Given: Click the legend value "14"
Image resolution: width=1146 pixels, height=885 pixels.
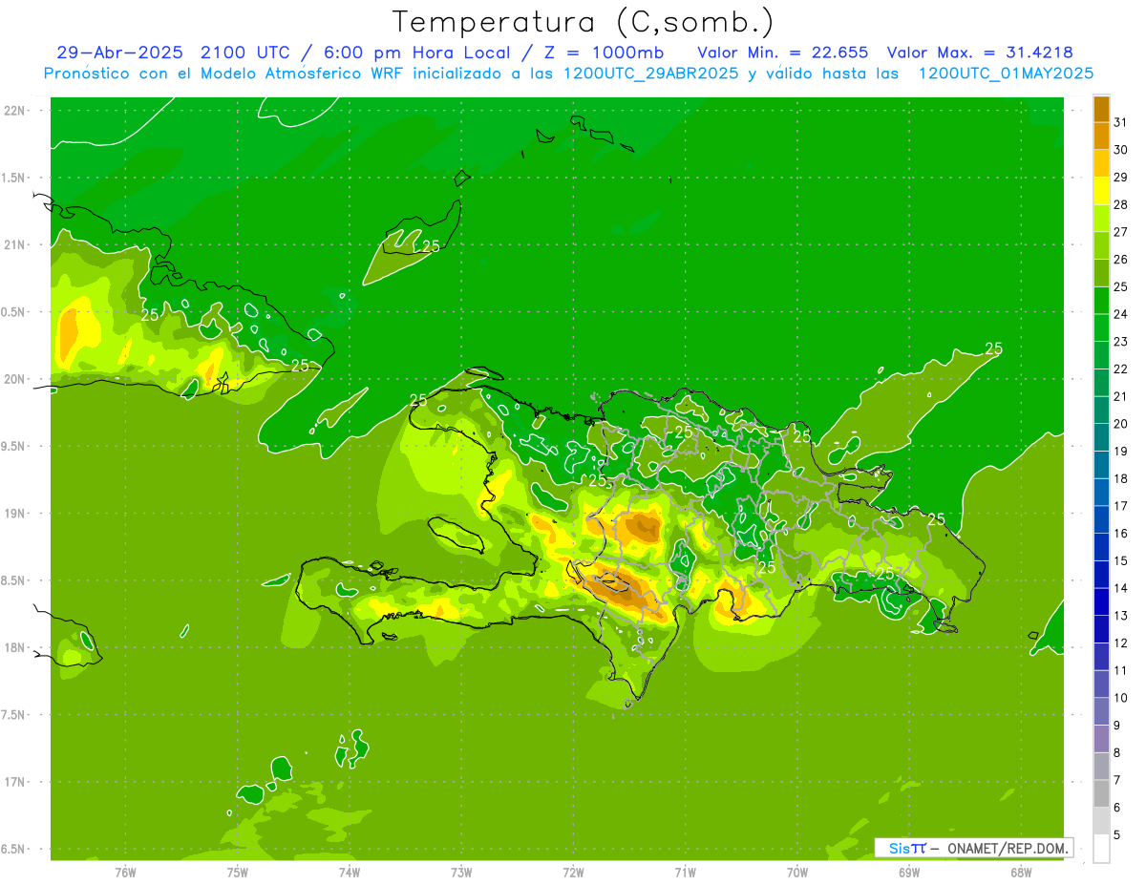Looking at the screenshot, I should click(1121, 588).
